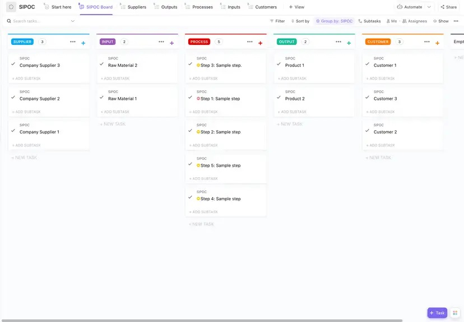Click the status dot on Step 2 card
Image resolution: width=464 pixels, height=322 pixels.
198,132
